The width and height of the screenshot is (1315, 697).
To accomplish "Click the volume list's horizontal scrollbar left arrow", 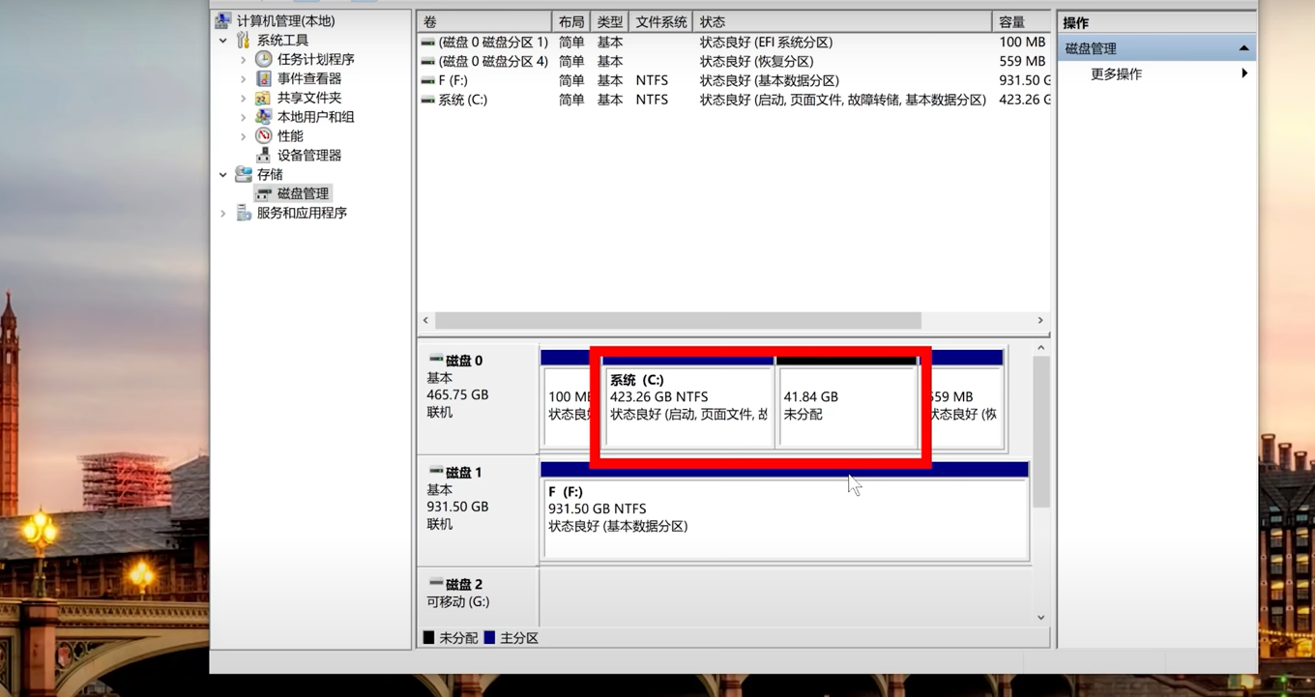I will click(425, 320).
